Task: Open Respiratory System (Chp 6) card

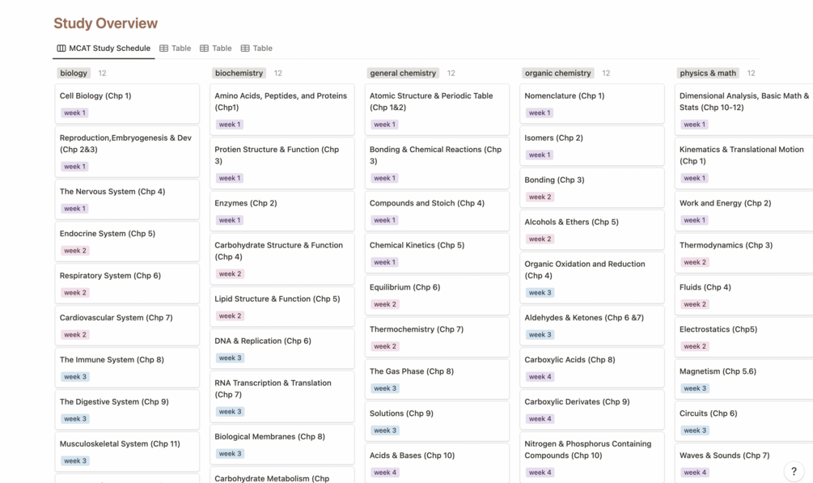Action: coord(127,284)
